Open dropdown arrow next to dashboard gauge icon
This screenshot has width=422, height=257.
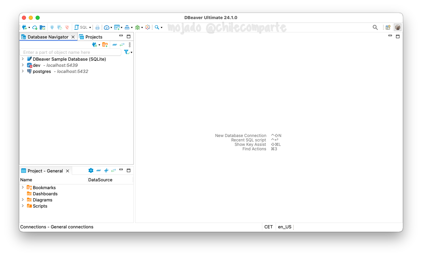tap(111, 28)
